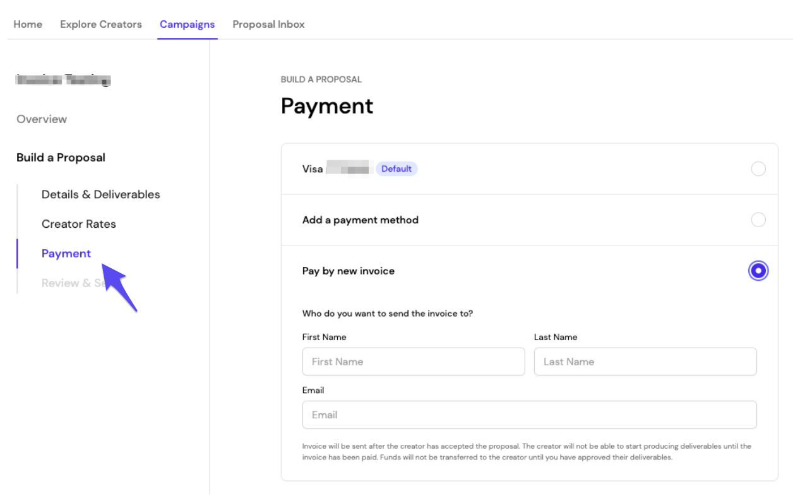Open the Creator Rates step
This screenshot has height=501, width=793.
pyautogui.click(x=79, y=224)
